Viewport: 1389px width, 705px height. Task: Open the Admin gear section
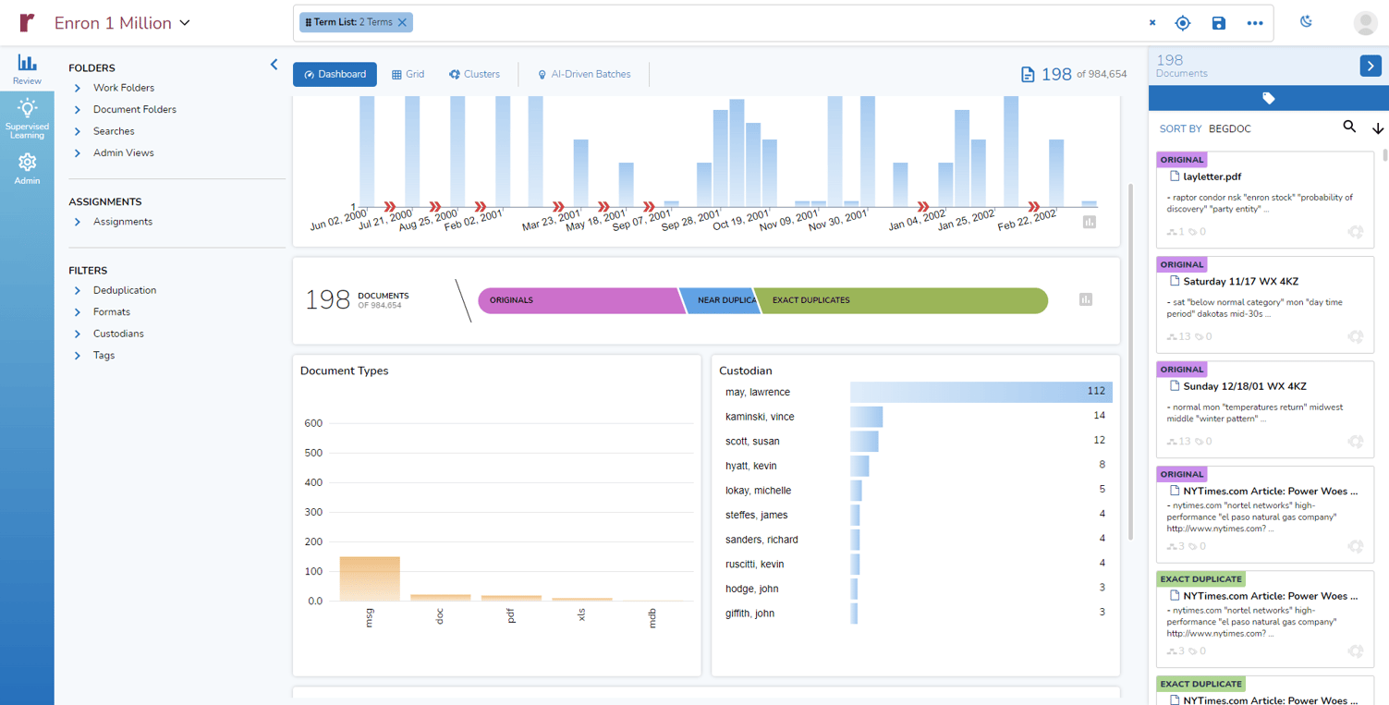tap(27, 168)
